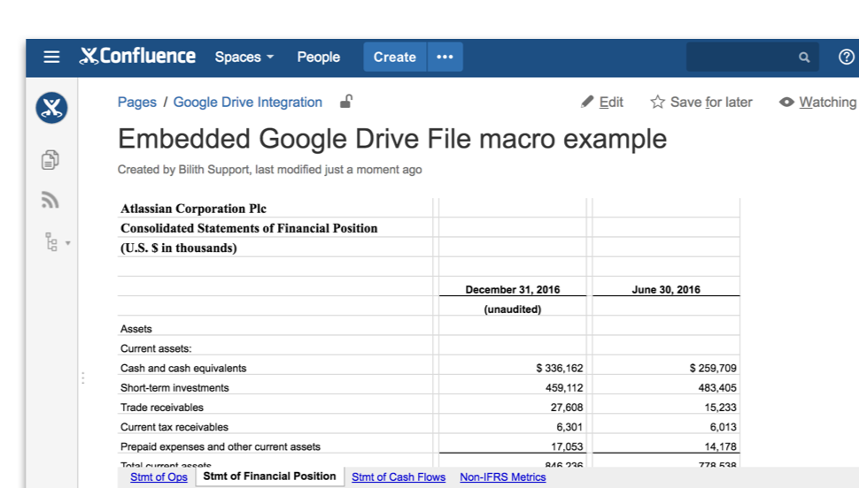Open the hamburger app switcher menu
The image size is (859, 488).
click(x=51, y=57)
